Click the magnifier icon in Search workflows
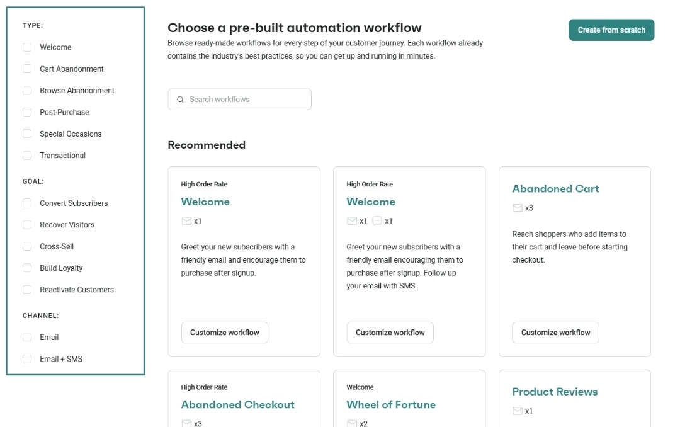Viewport: 680px width, 427px height. (180, 100)
